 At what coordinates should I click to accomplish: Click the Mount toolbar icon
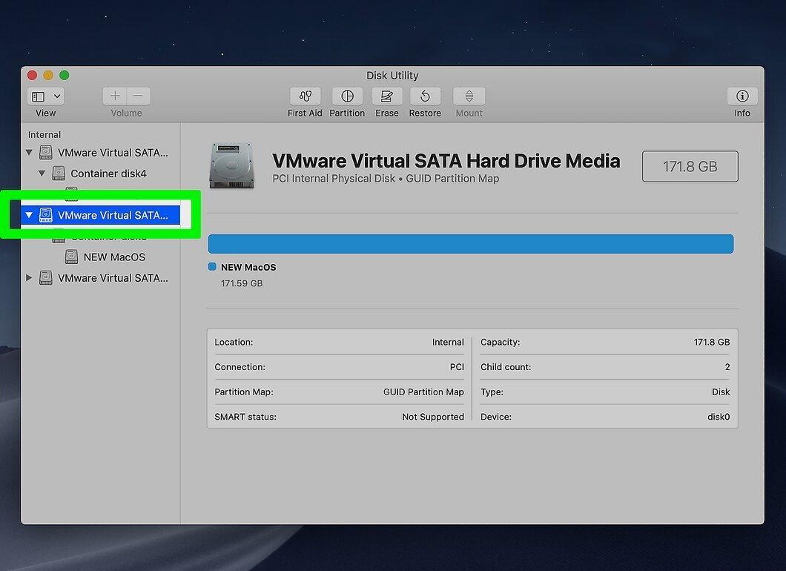pyautogui.click(x=469, y=96)
